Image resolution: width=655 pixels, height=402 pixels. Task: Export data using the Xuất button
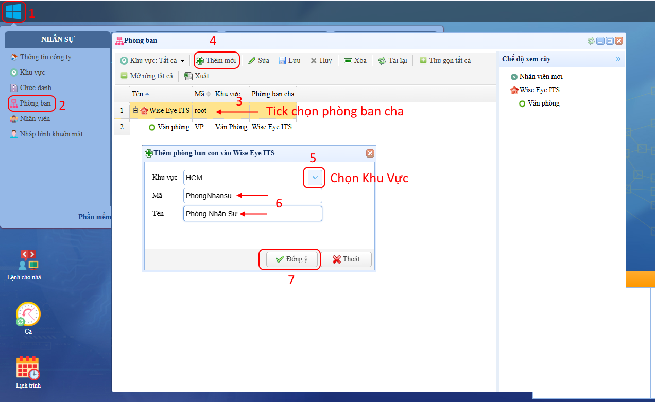(197, 76)
